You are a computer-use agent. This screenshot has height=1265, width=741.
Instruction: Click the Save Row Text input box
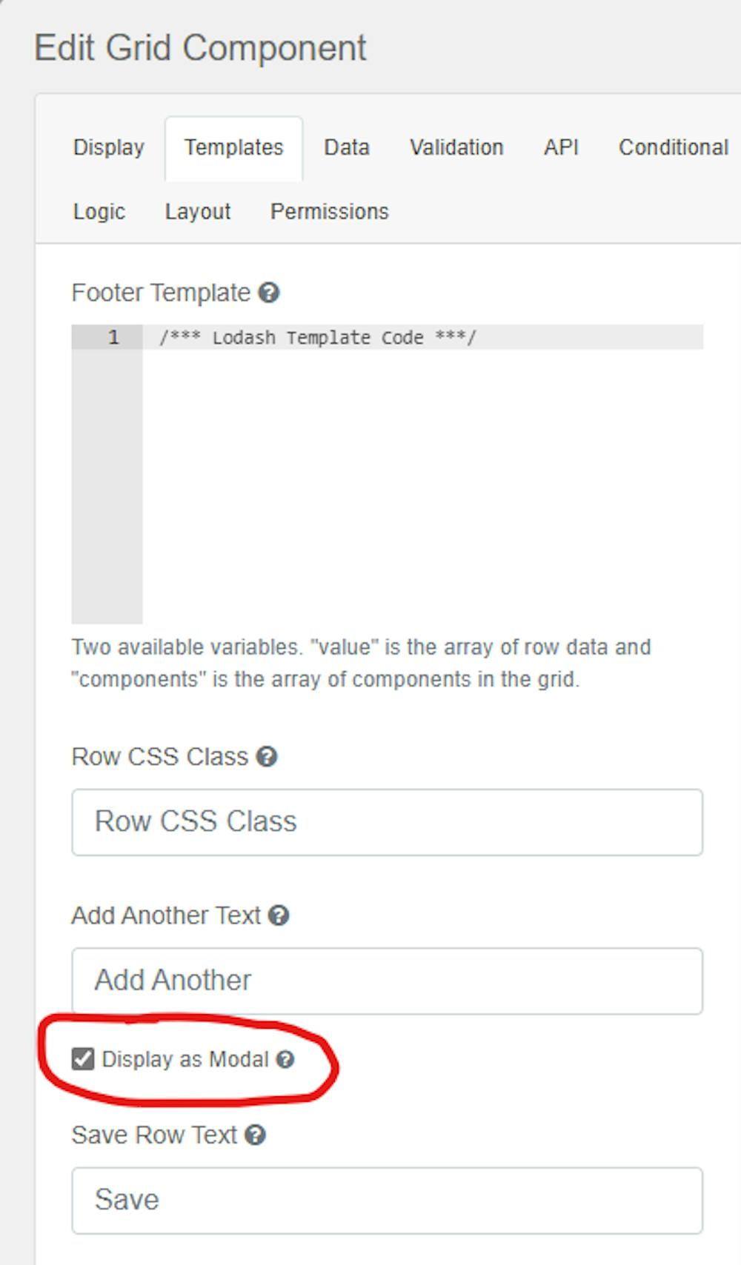coord(388,1200)
